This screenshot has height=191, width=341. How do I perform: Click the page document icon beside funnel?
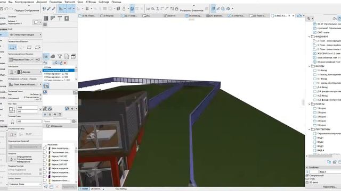click(67, 57)
